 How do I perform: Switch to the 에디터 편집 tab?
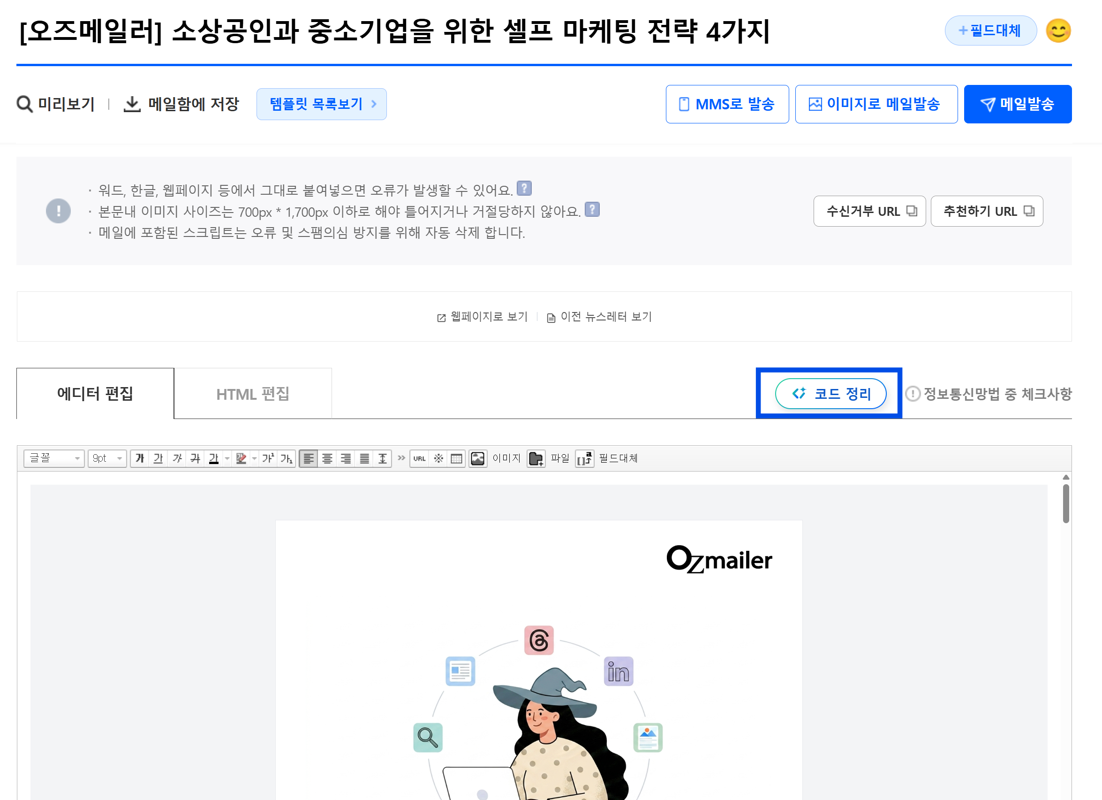[95, 393]
